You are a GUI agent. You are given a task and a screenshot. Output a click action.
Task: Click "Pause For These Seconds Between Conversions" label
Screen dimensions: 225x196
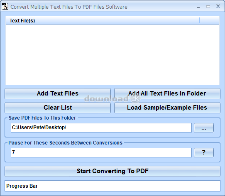(x=65, y=143)
